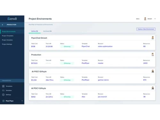This screenshot has height=120, width=160.
Task: Click the $1,232 total cost value
Action: point(34,80)
